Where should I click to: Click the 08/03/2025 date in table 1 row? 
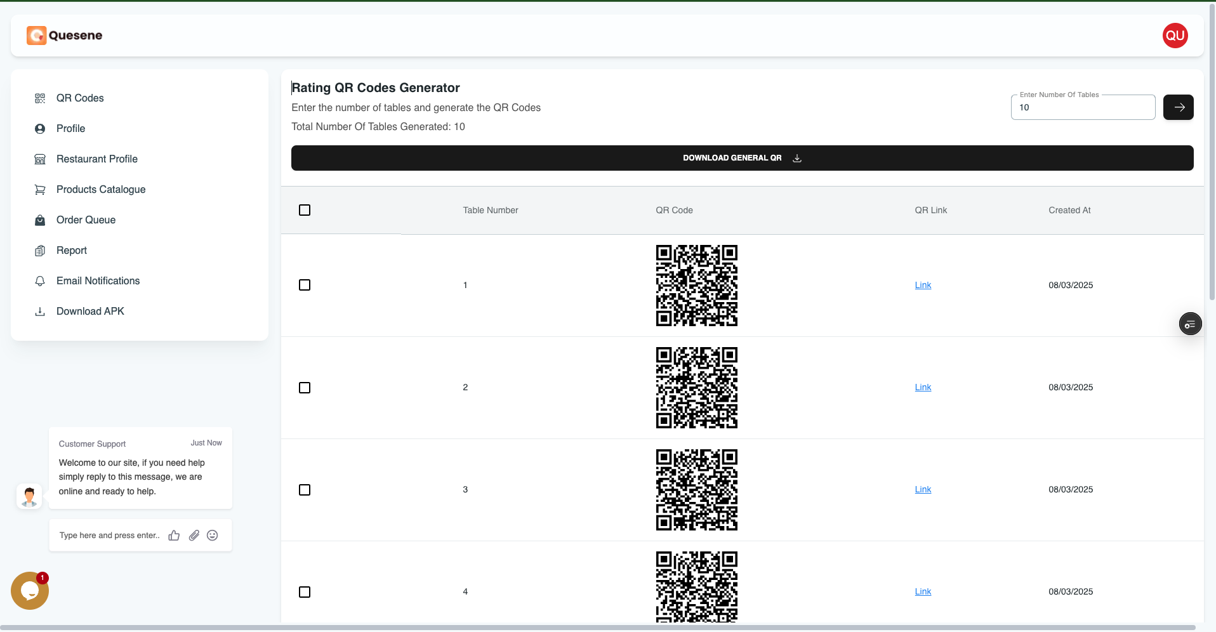click(1071, 286)
